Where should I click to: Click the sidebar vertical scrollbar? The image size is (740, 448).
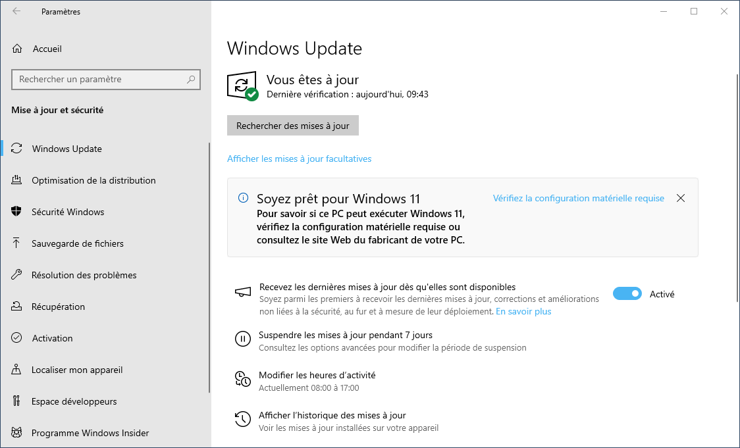pos(209,267)
